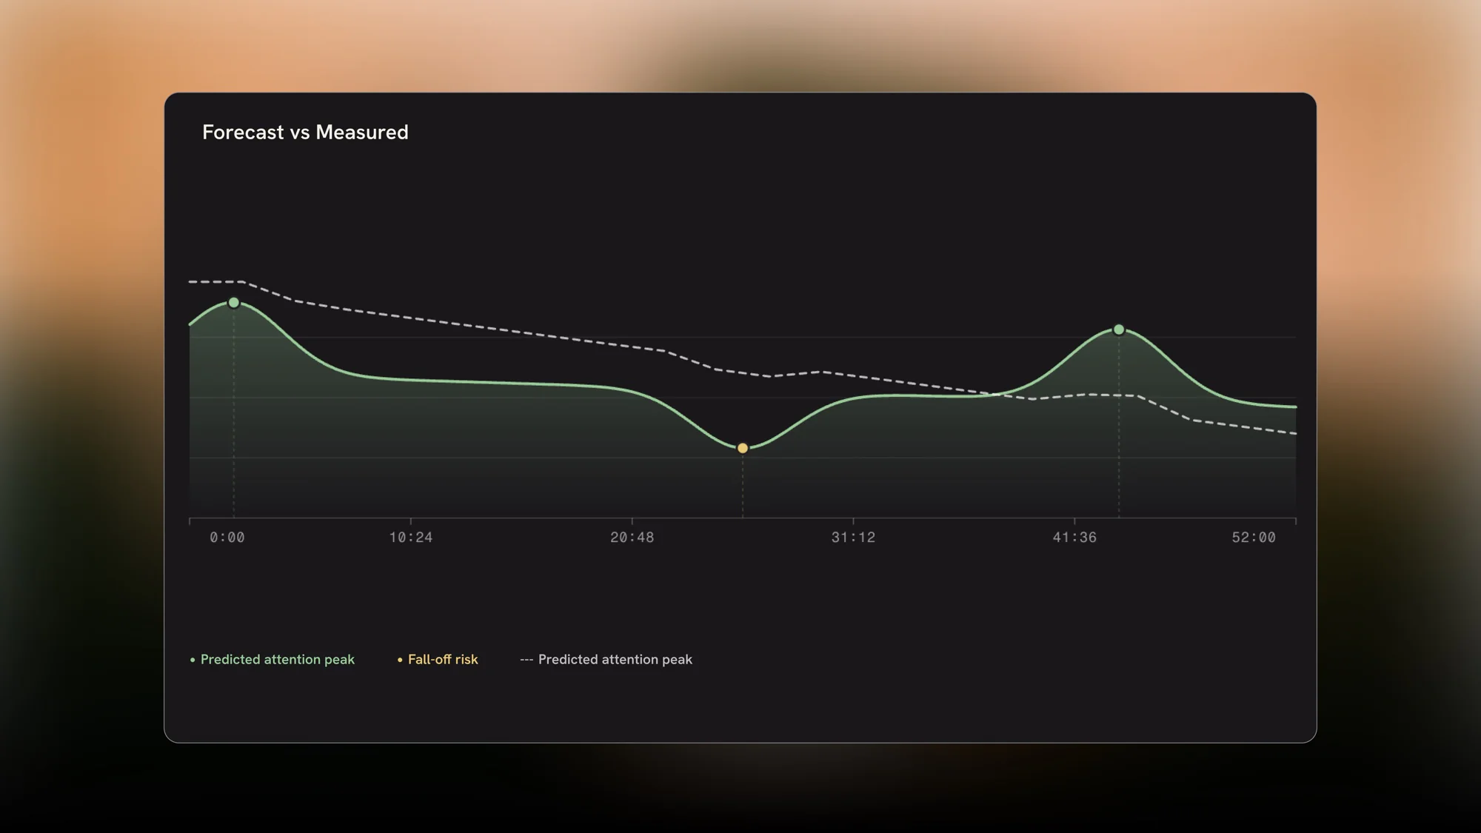Select dashed Predicted attention peak legend item
The width and height of the screenshot is (1481, 833).
tap(606, 659)
